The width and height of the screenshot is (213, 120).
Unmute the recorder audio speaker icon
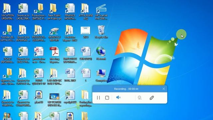tap(118, 97)
